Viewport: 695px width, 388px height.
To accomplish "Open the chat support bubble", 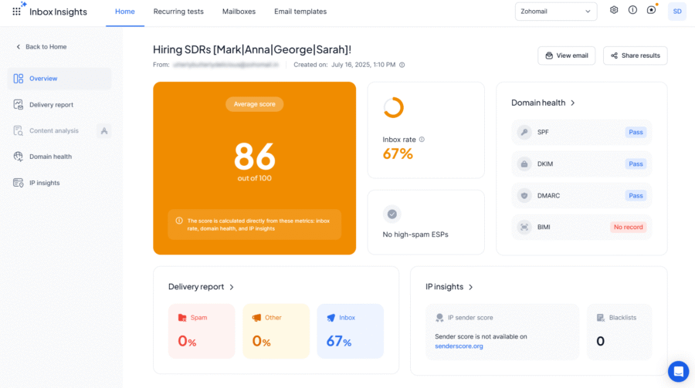I will [x=678, y=371].
